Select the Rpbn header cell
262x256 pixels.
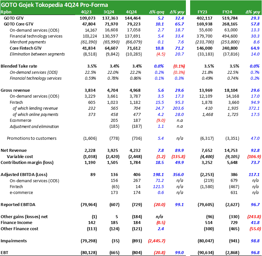[6, 12]
